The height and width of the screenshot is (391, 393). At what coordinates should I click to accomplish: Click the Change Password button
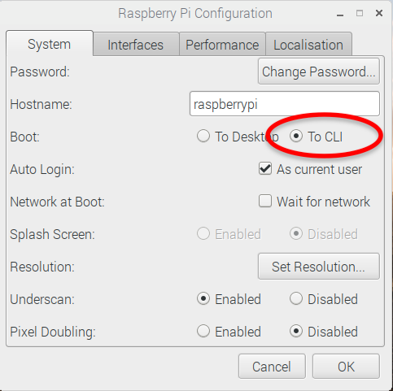(x=319, y=72)
